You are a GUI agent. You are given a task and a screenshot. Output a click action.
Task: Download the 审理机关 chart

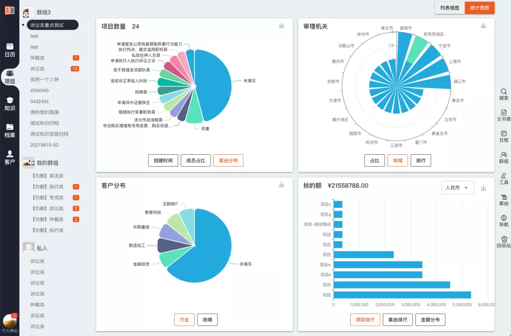point(484,26)
